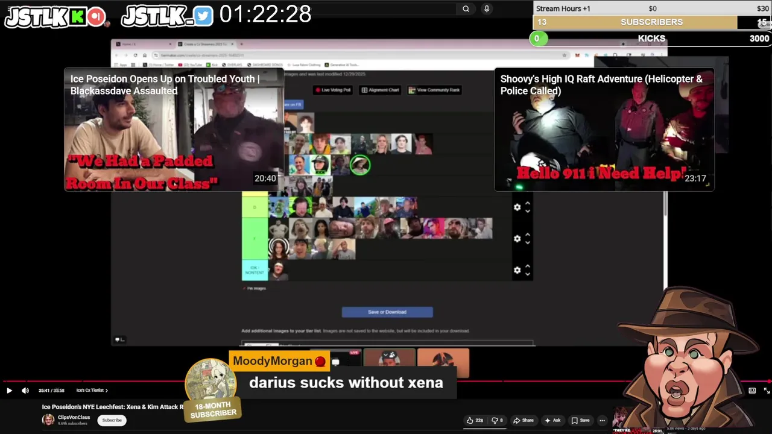This screenshot has width=772, height=434.
Task: Open the Apps bookmarks shortcut
Action: click(x=121, y=64)
